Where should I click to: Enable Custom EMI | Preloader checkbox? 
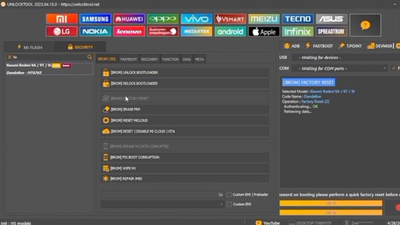(x=229, y=194)
